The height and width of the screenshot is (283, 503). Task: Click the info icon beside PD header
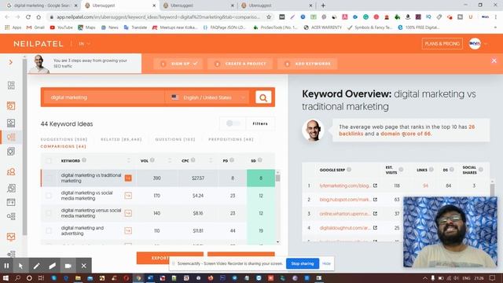[x=232, y=160]
